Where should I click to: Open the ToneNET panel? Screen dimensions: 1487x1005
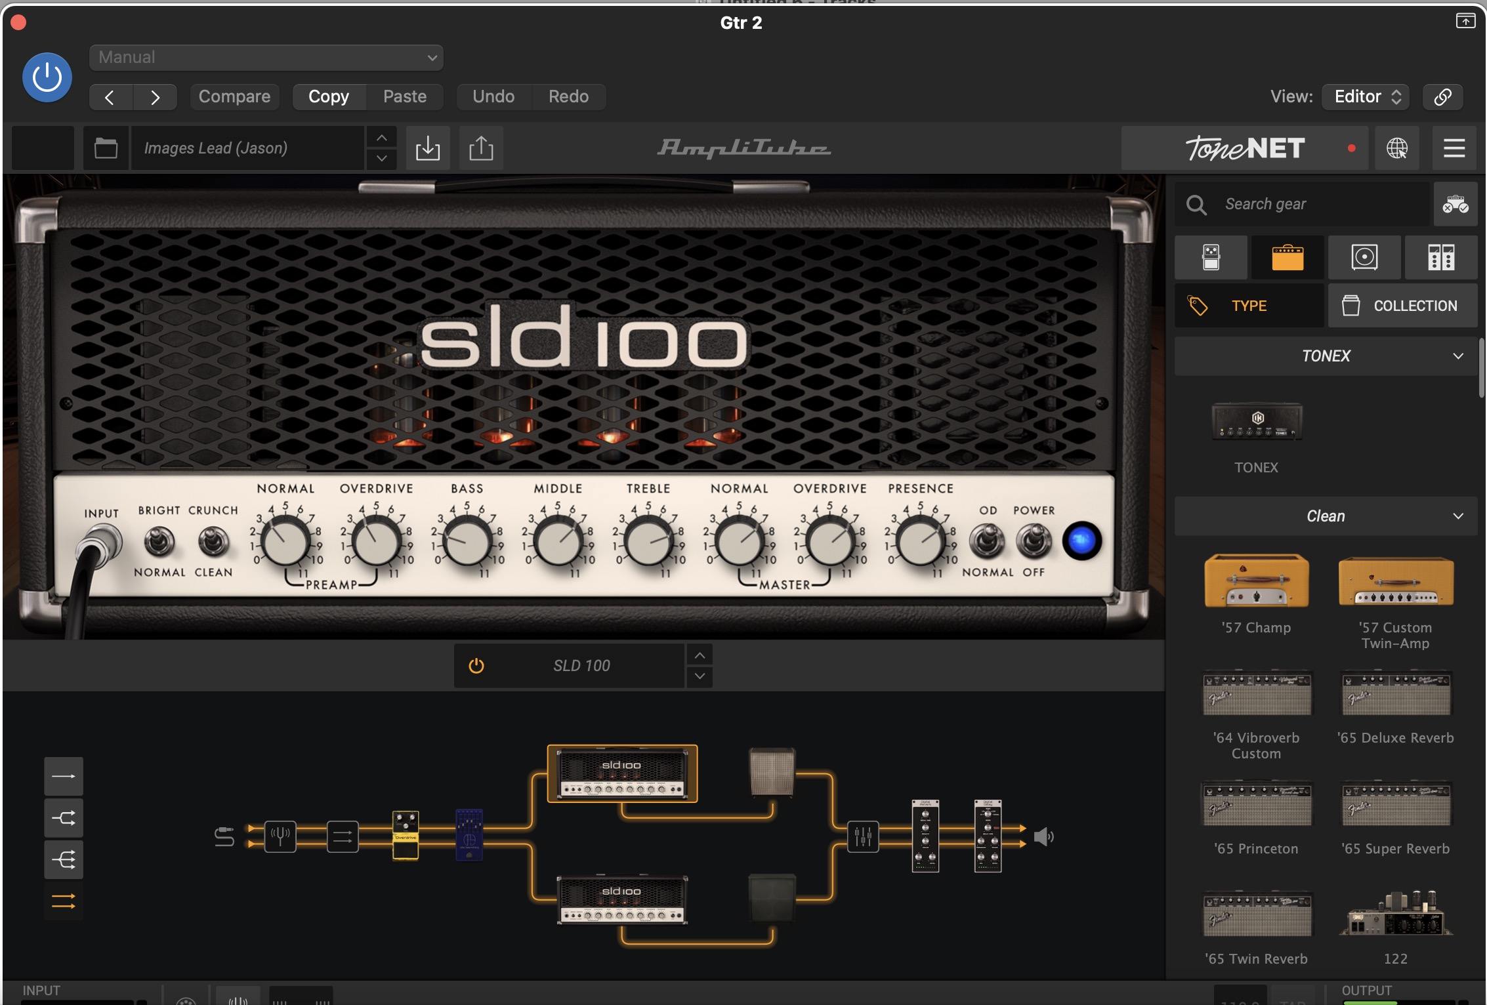pyautogui.click(x=1245, y=148)
